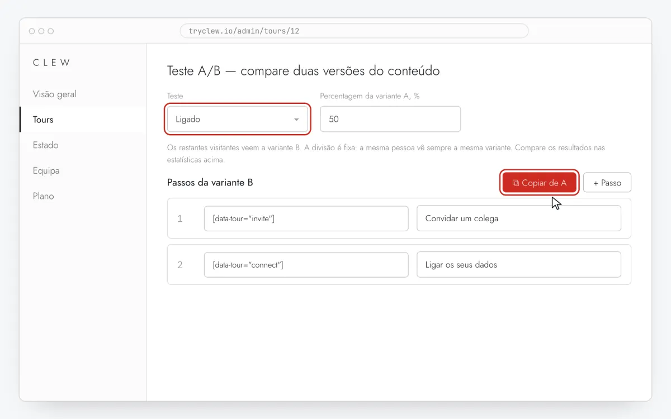The image size is (671, 419).
Task: Click the step number 2 label
Action: point(179,265)
